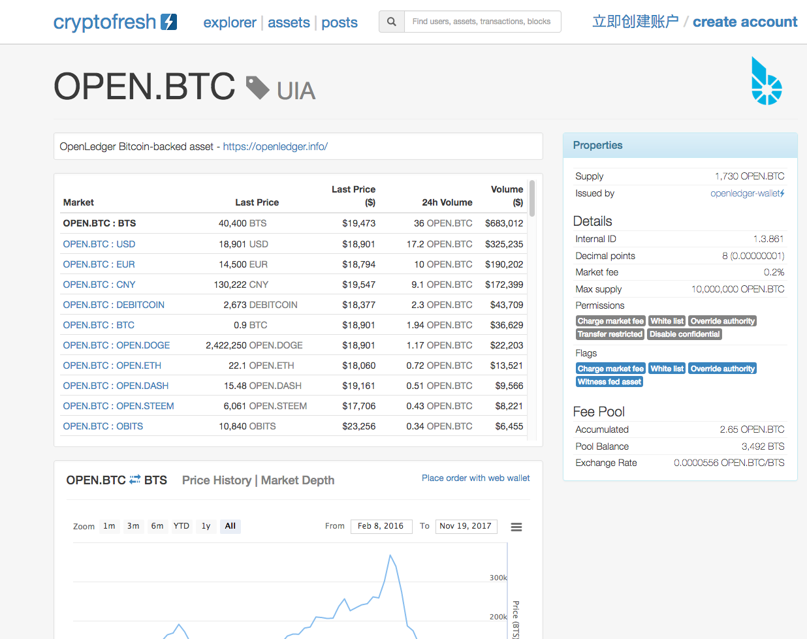Image resolution: width=807 pixels, height=639 pixels.
Task: Click the tag icon next to UIA
Action: tap(257, 87)
